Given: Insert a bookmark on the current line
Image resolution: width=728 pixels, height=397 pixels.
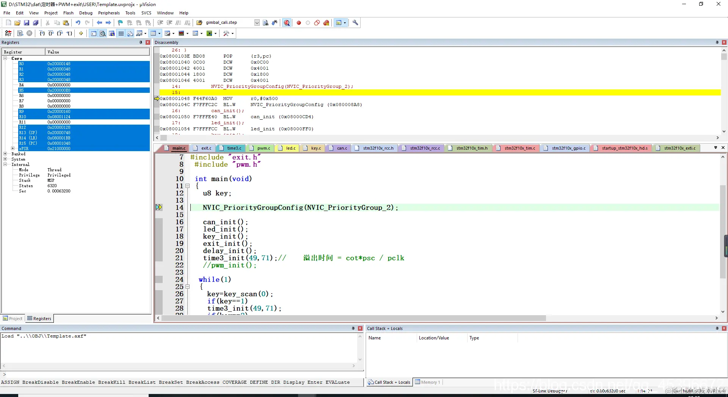Looking at the screenshot, I should pyautogui.click(x=121, y=23).
